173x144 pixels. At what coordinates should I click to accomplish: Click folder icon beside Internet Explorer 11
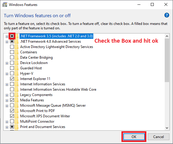16,79
